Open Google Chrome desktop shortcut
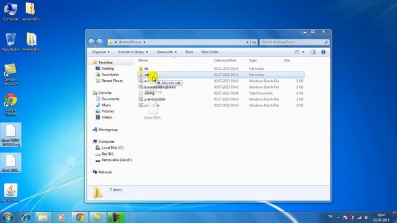This screenshot has height=223, width=397. click(x=11, y=105)
